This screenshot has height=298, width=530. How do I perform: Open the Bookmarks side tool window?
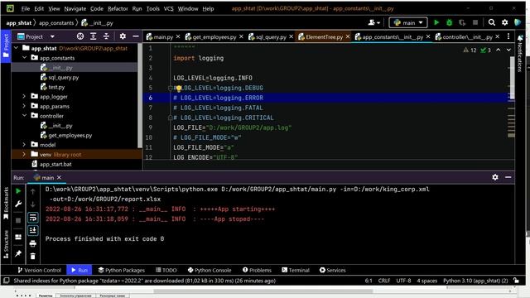pos(6,203)
